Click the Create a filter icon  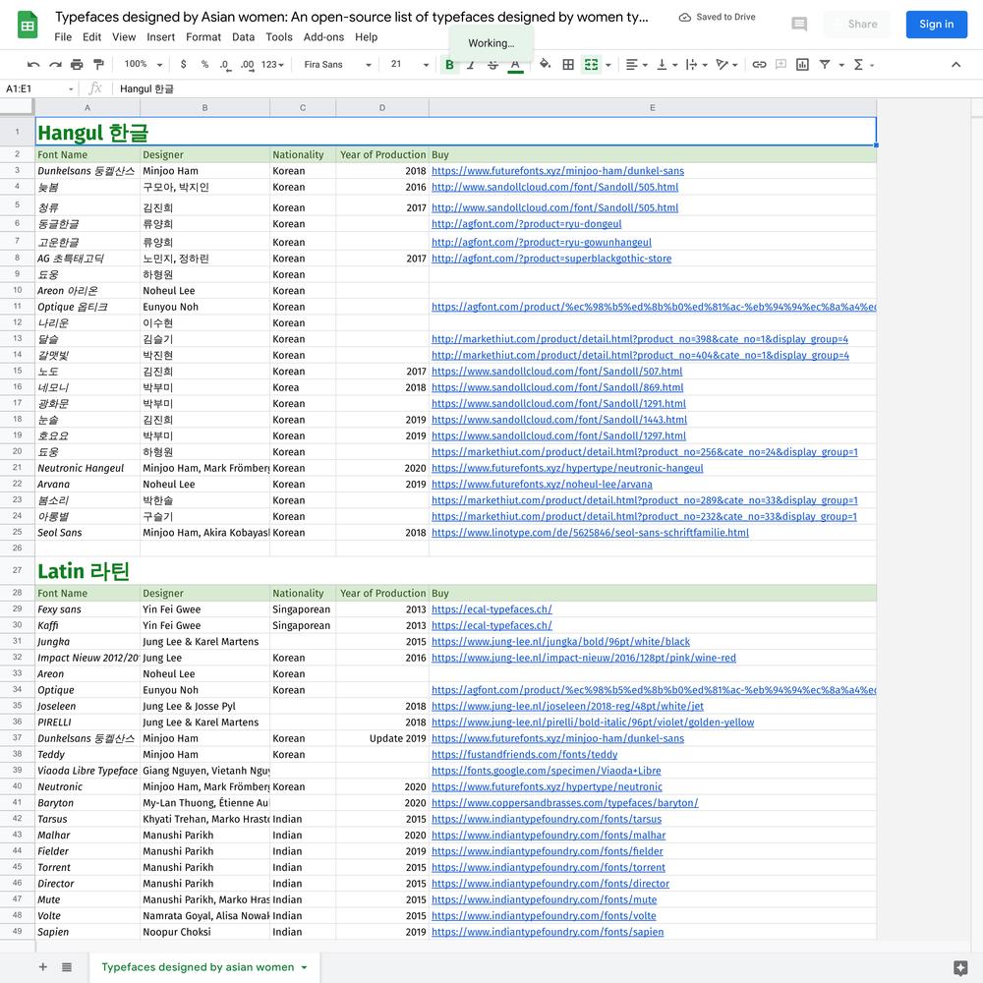coord(825,65)
